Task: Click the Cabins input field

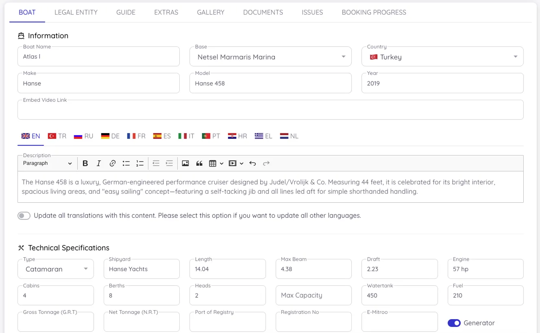Action: click(56, 296)
